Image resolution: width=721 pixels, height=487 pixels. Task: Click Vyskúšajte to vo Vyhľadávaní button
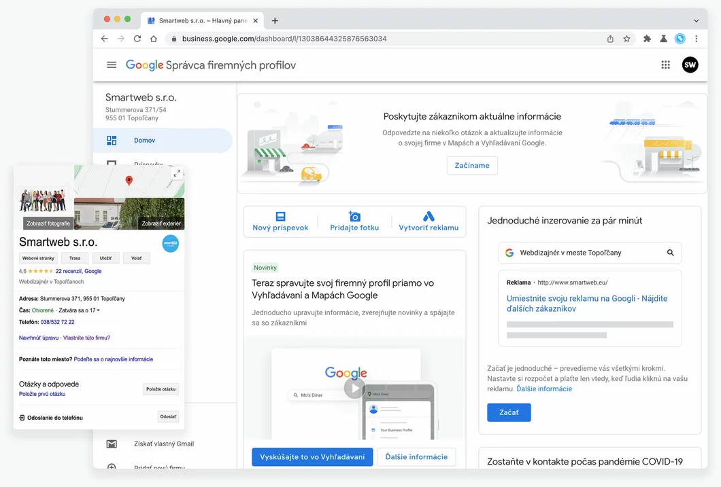(x=312, y=456)
